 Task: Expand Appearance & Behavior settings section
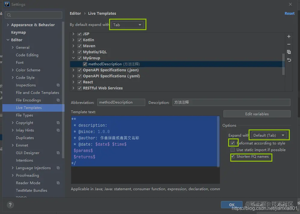coord(8,25)
